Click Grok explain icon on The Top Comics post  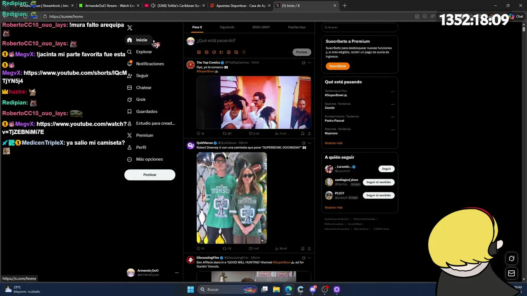click(303, 63)
